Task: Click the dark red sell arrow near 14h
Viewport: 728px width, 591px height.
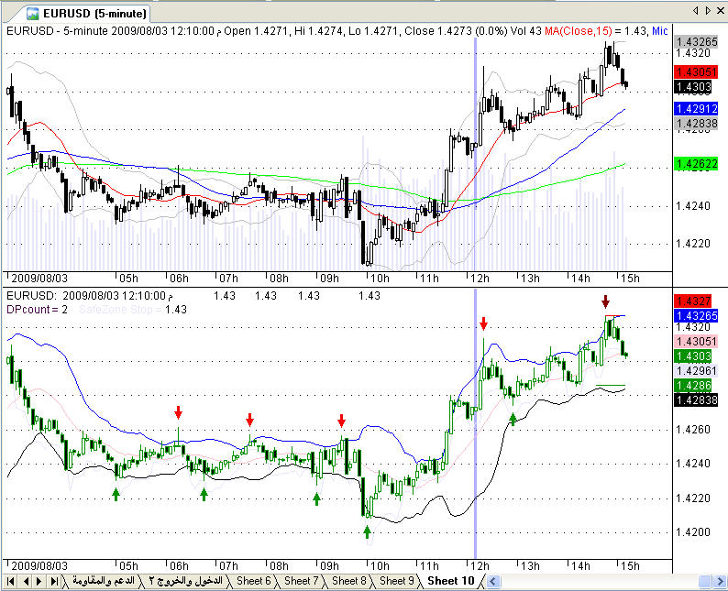Action: tap(605, 301)
